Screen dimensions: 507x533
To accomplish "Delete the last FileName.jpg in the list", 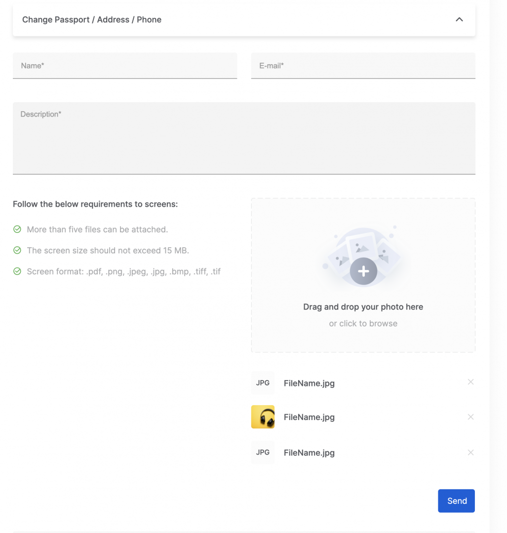I will tap(470, 453).
